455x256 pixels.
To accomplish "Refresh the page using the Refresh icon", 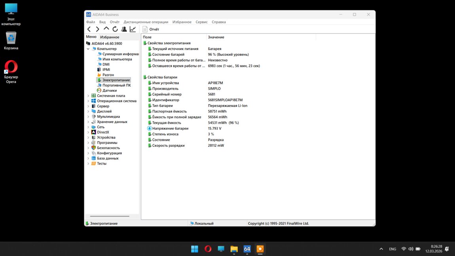I will [x=115, y=29].
